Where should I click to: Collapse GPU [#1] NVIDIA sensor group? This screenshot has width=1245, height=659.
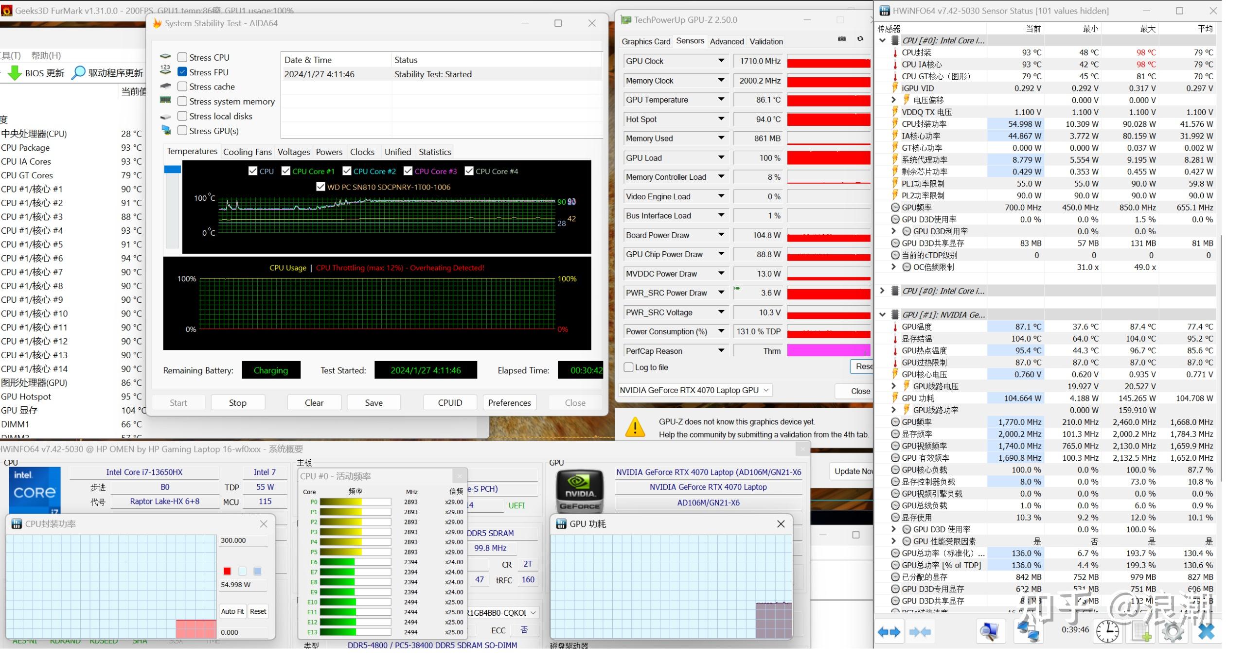point(882,314)
